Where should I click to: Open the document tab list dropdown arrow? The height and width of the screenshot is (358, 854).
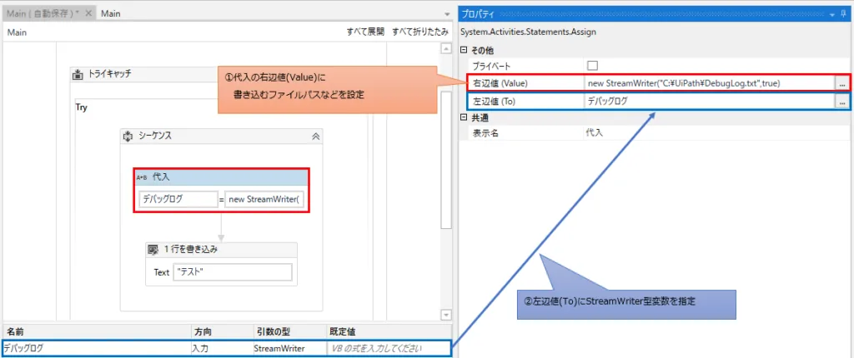(447, 15)
